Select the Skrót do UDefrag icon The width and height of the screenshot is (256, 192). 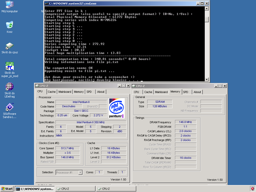(x=10, y=90)
